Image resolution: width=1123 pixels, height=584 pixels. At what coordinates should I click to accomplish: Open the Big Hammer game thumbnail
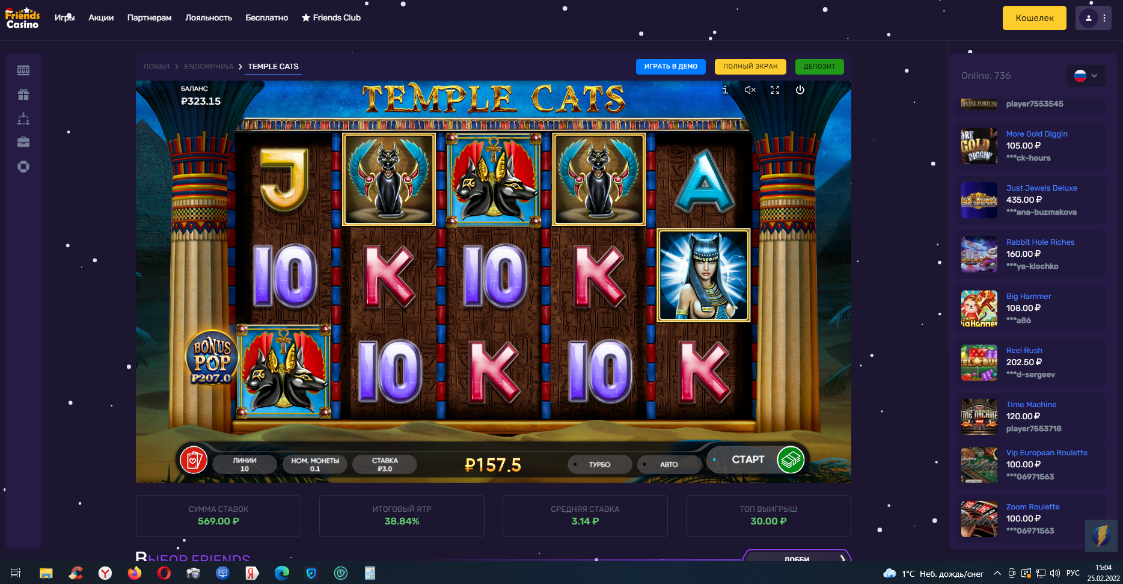(979, 309)
